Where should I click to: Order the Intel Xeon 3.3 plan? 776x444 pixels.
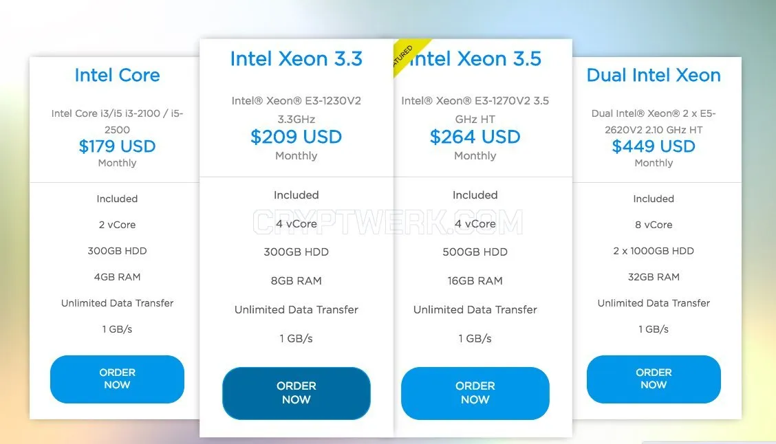(297, 393)
